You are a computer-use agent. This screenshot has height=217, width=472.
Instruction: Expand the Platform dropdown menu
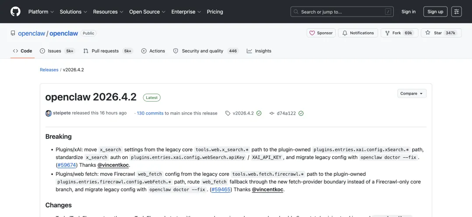[x=41, y=12]
